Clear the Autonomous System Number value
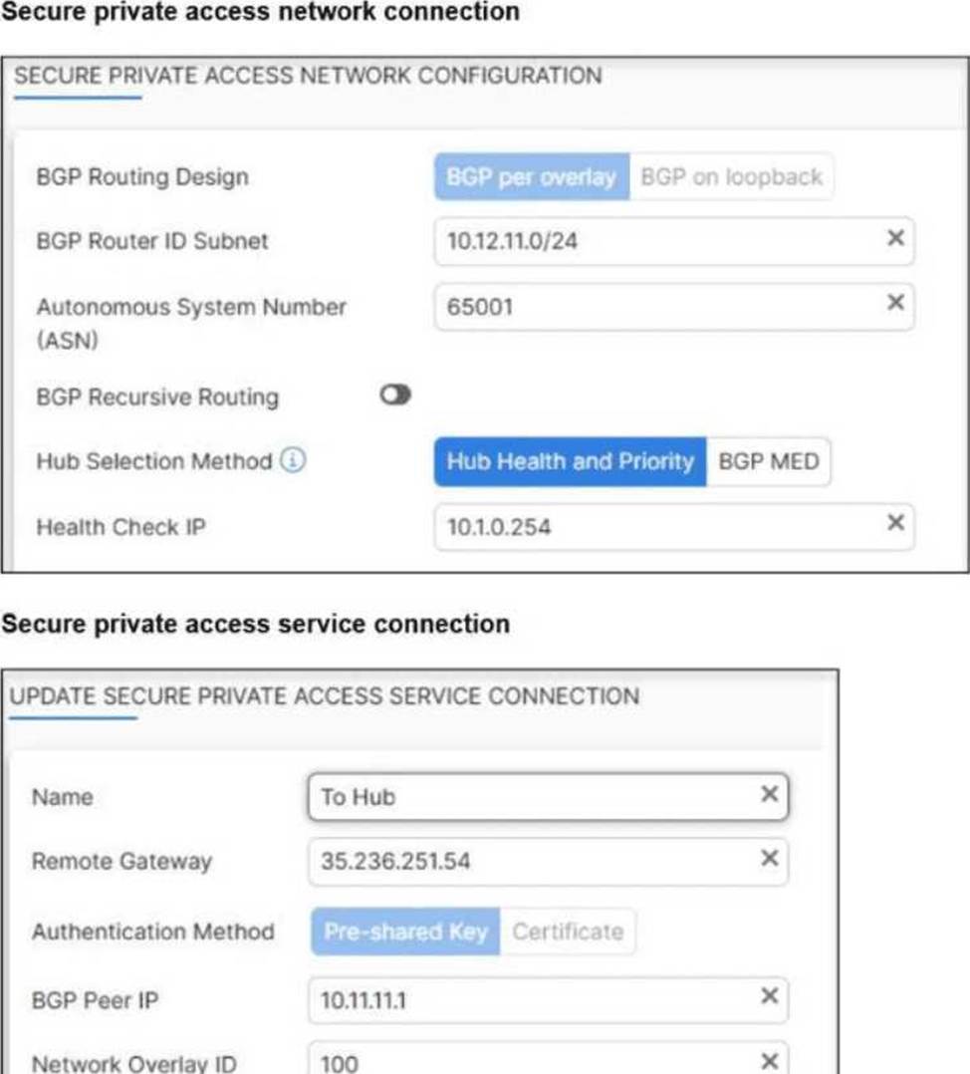The image size is (970, 1074). pos(895,302)
